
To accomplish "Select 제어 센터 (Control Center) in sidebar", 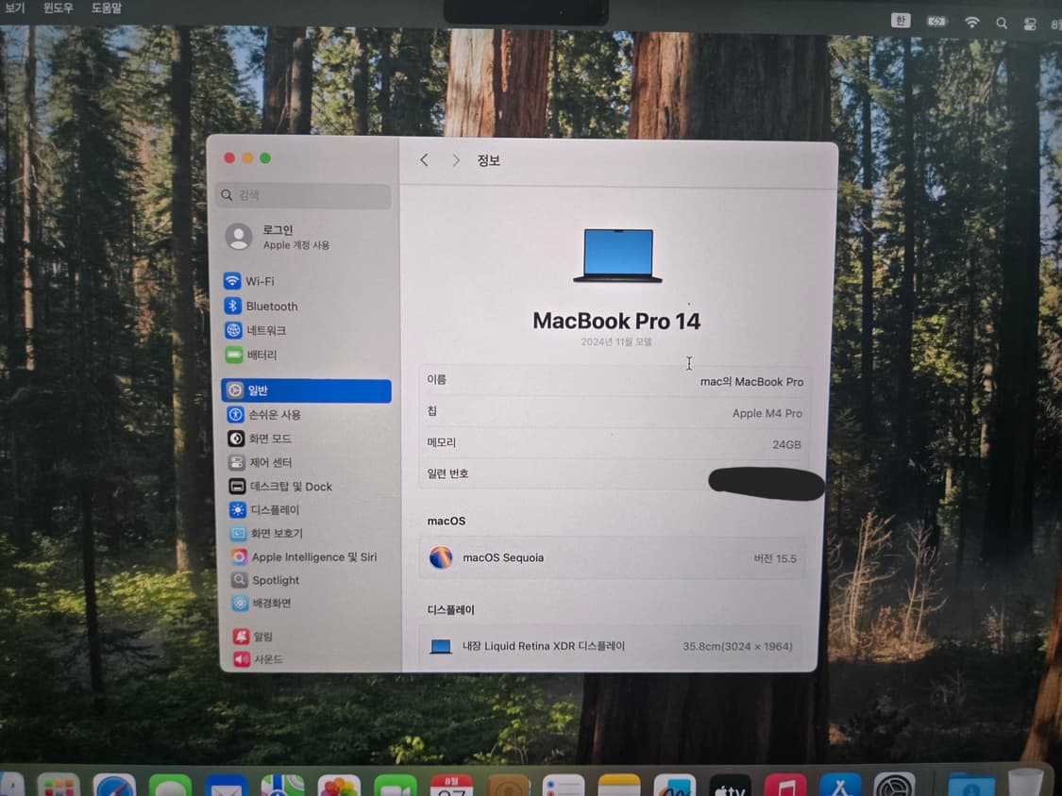I will 270,463.
